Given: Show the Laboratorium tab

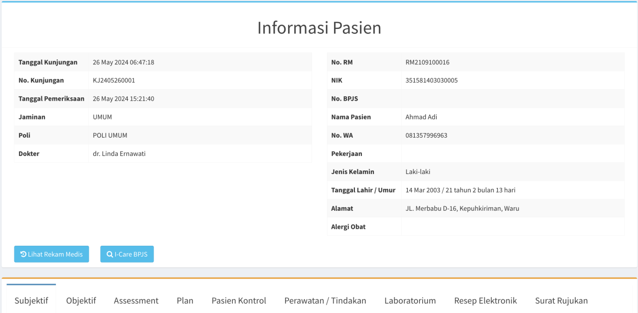Looking at the screenshot, I should [x=410, y=301].
